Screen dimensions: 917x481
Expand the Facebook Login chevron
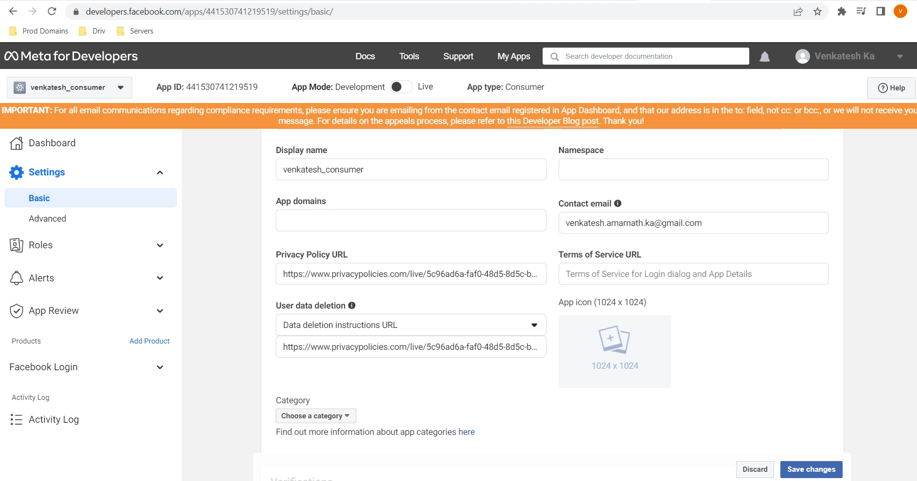click(x=160, y=367)
